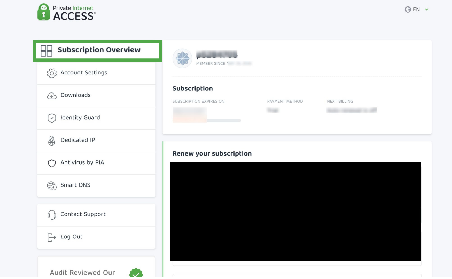
Task: Click the Account Settings gear icon
Action: pyautogui.click(x=52, y=73)
